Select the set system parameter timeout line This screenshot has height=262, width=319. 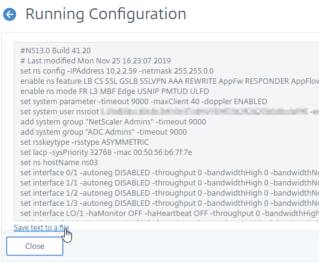pyautogui.click(x=144, y=101)
